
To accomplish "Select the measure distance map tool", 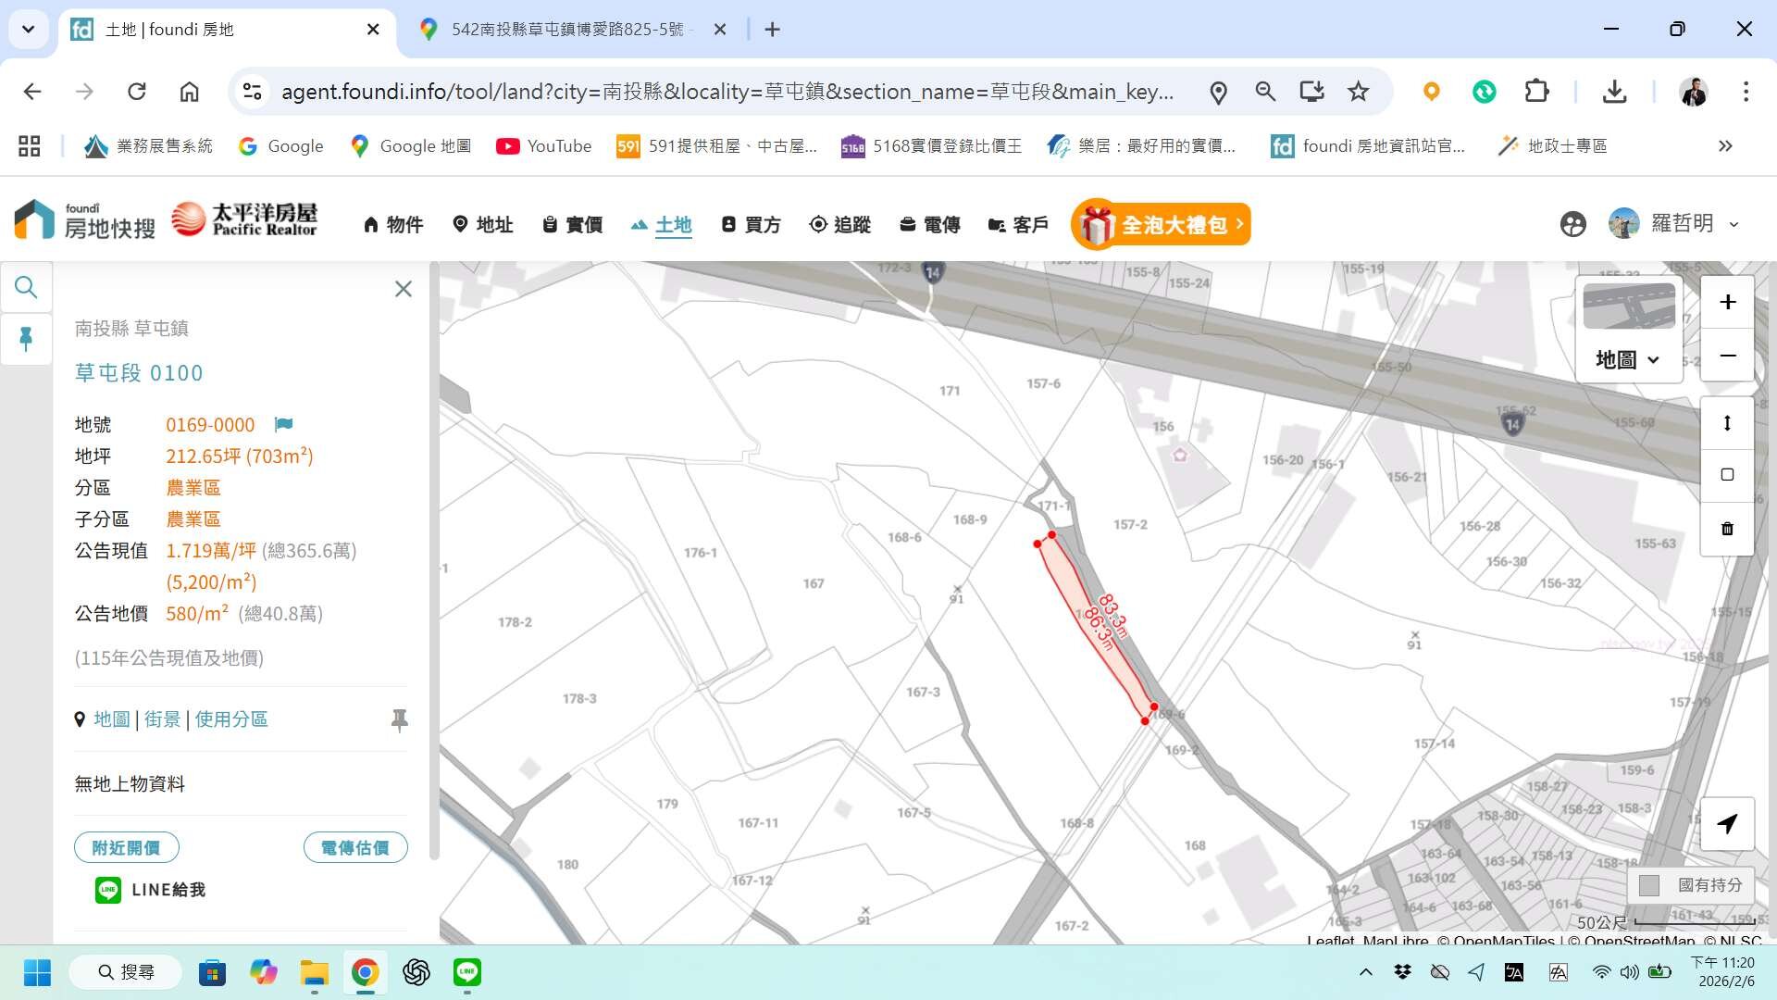I will 1727,423.
